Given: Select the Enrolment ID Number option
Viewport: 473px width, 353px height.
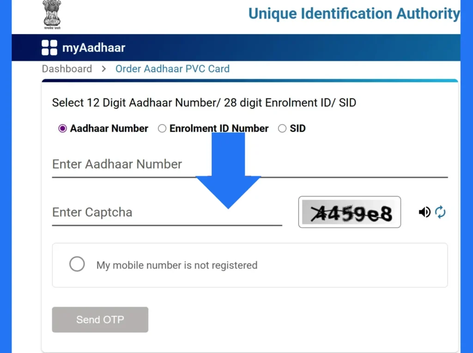Looking at the screenshot, I should [x=162, y=129].
